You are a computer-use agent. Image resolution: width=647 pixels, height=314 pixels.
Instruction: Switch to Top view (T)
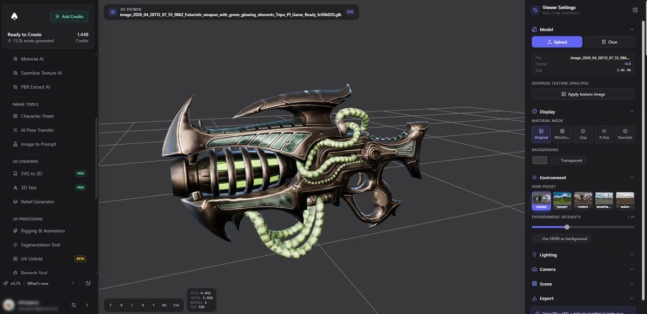click(153, 305)
